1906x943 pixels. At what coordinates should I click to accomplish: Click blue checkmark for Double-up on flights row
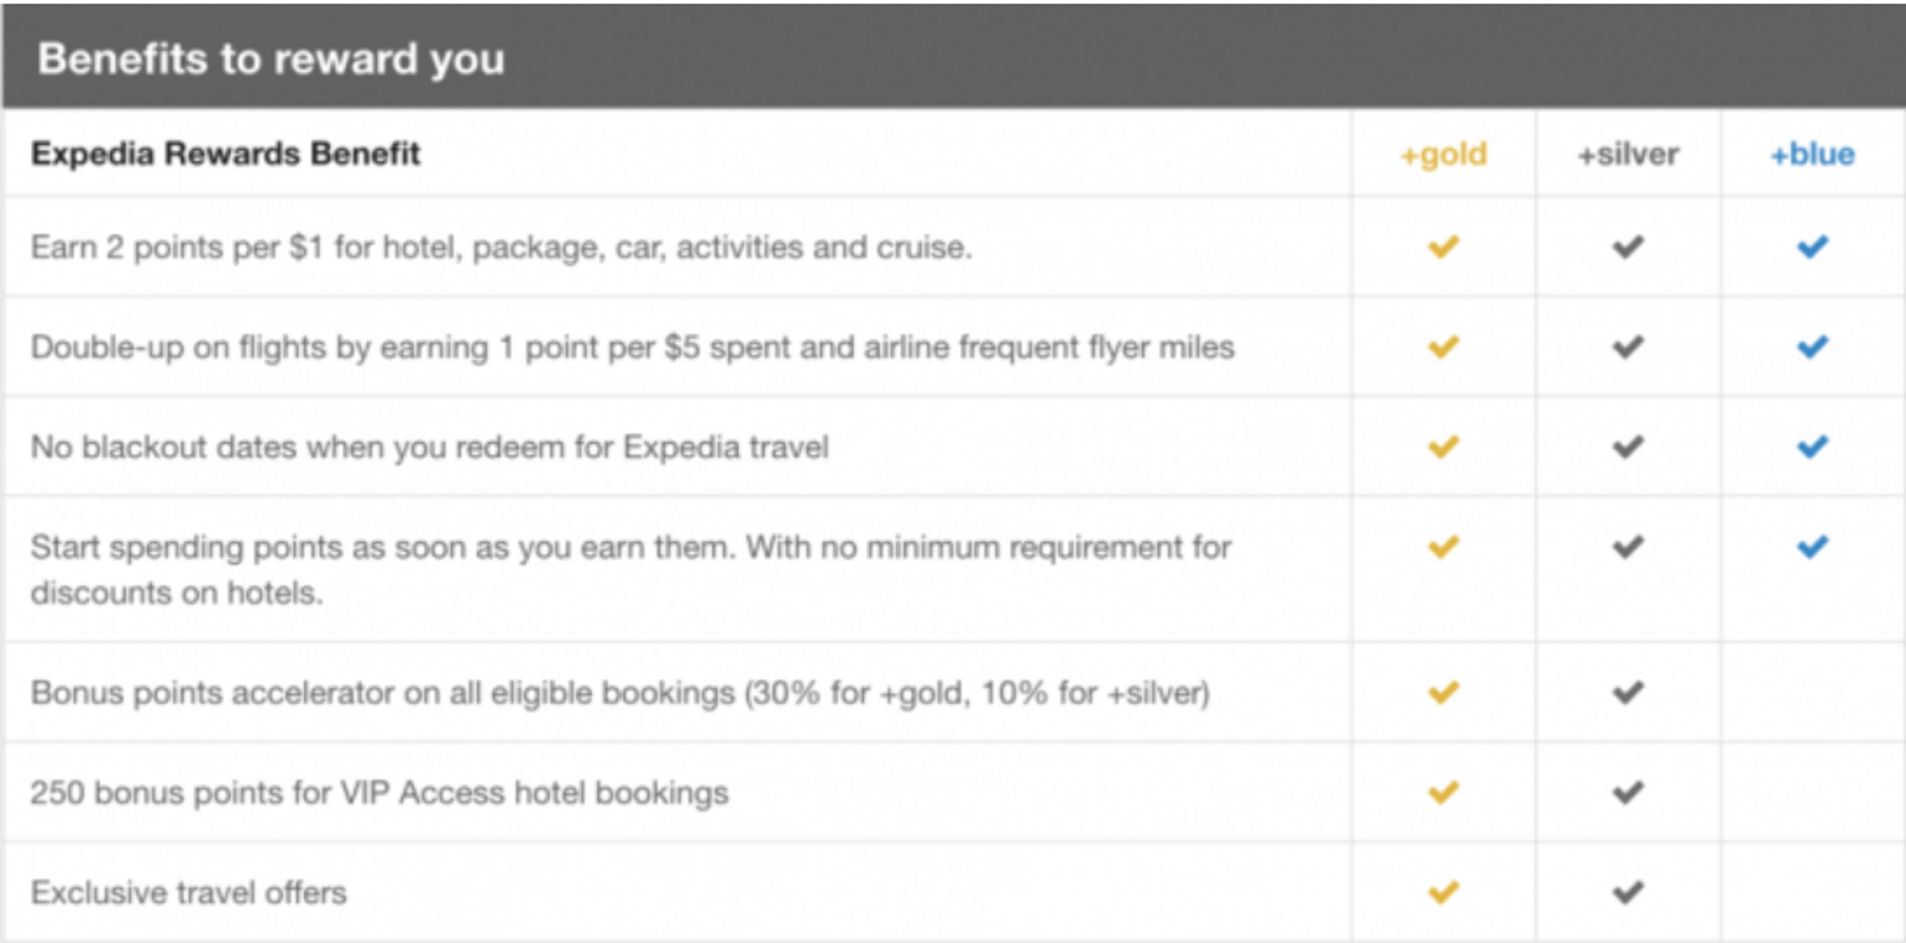(1812, 347)
